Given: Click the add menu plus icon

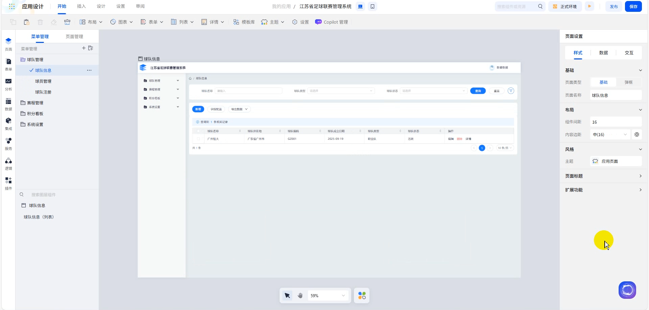Looking at the screenshot, I should 84,48.
